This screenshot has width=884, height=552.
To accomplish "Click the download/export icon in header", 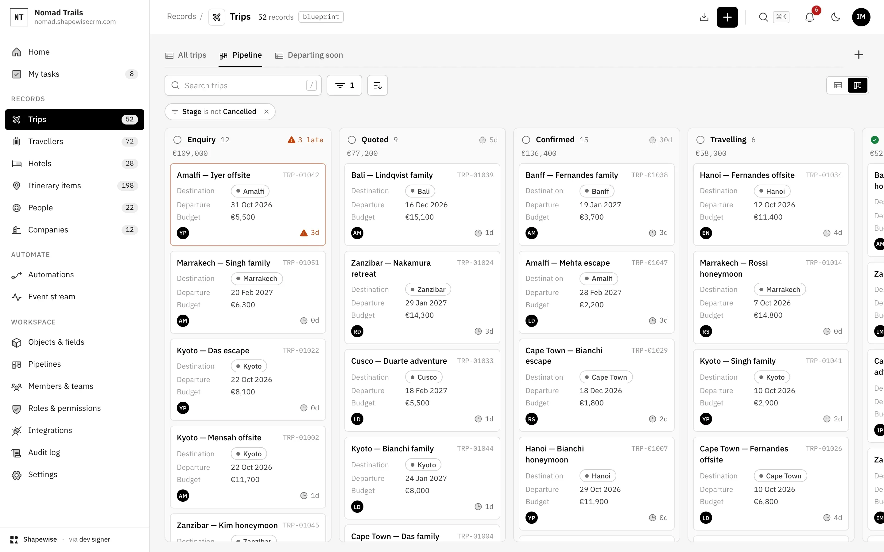I will tap(704, 17).
